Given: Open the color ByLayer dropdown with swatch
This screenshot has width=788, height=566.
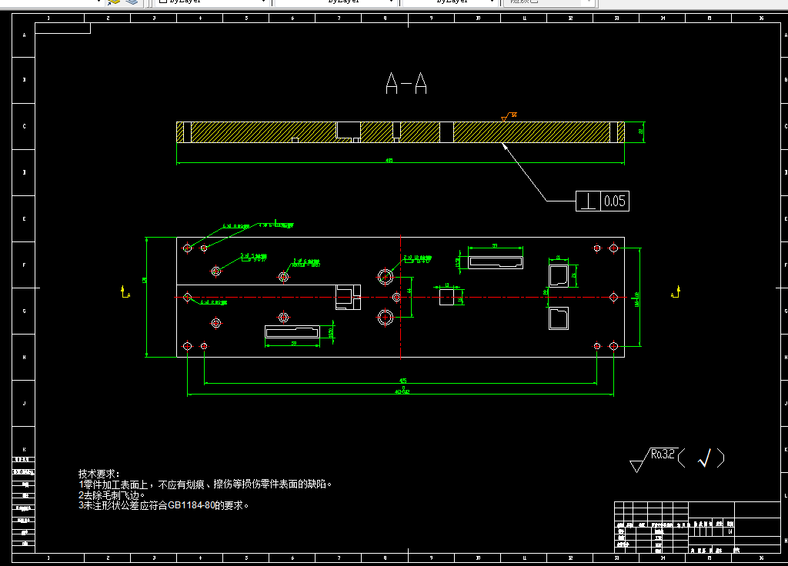Looking at the screenshot, I should tap(212, 2).
